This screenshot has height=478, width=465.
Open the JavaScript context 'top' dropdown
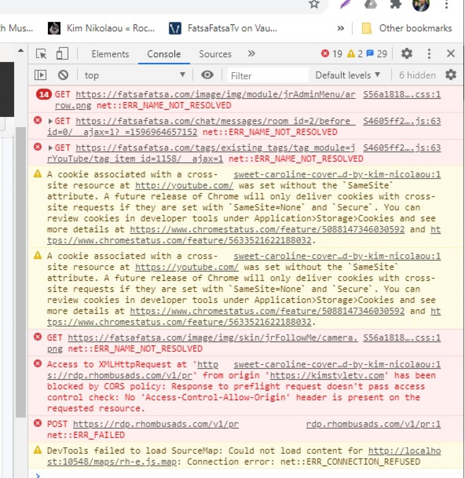click(x=135, y=75)
